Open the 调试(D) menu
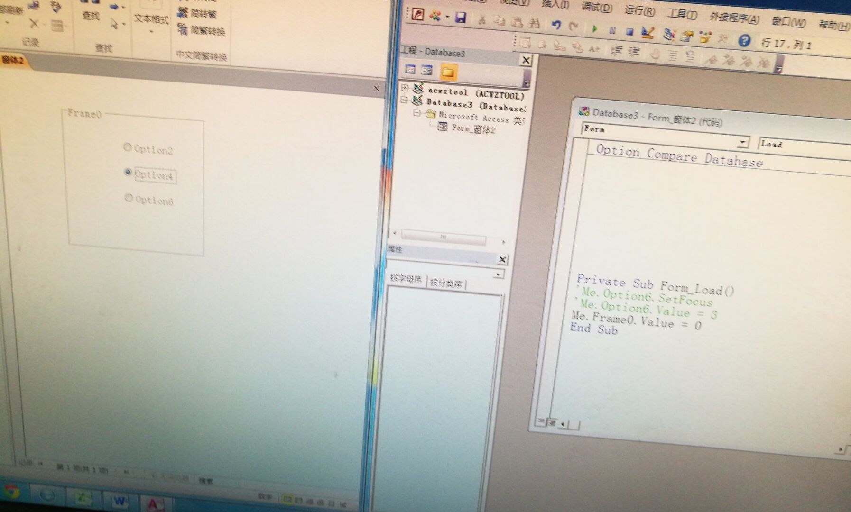Screen dimensions: 851x512 (597, 8)
